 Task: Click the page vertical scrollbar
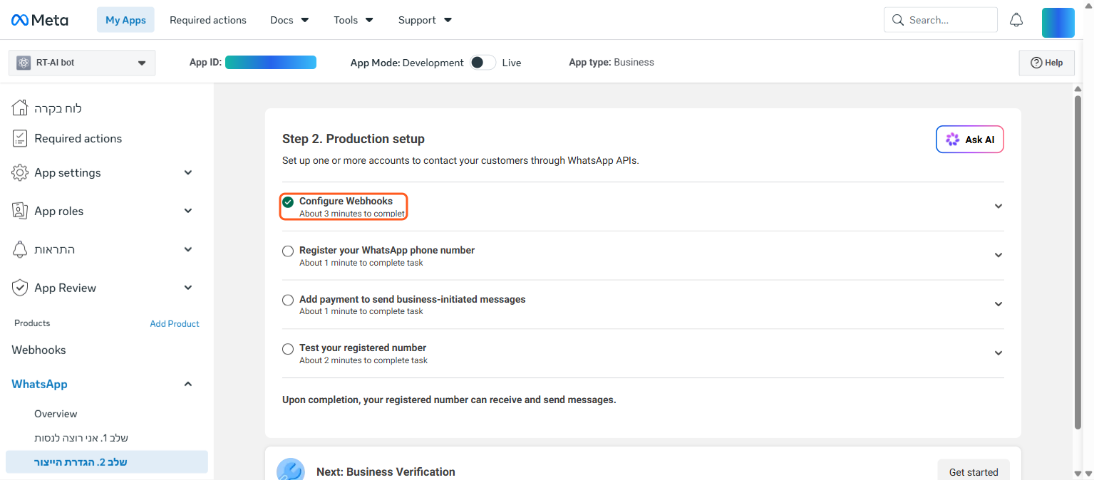(1078, 261)
